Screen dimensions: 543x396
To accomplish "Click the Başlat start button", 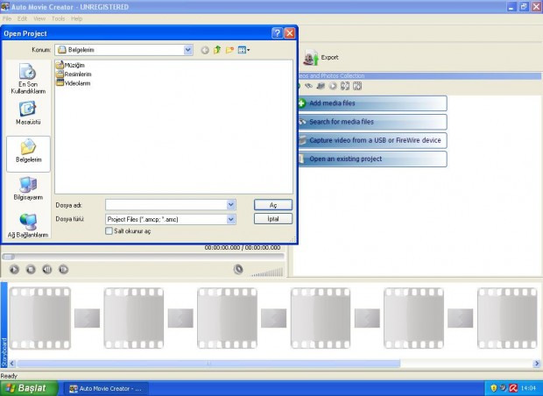I will (x=28, y=388).
